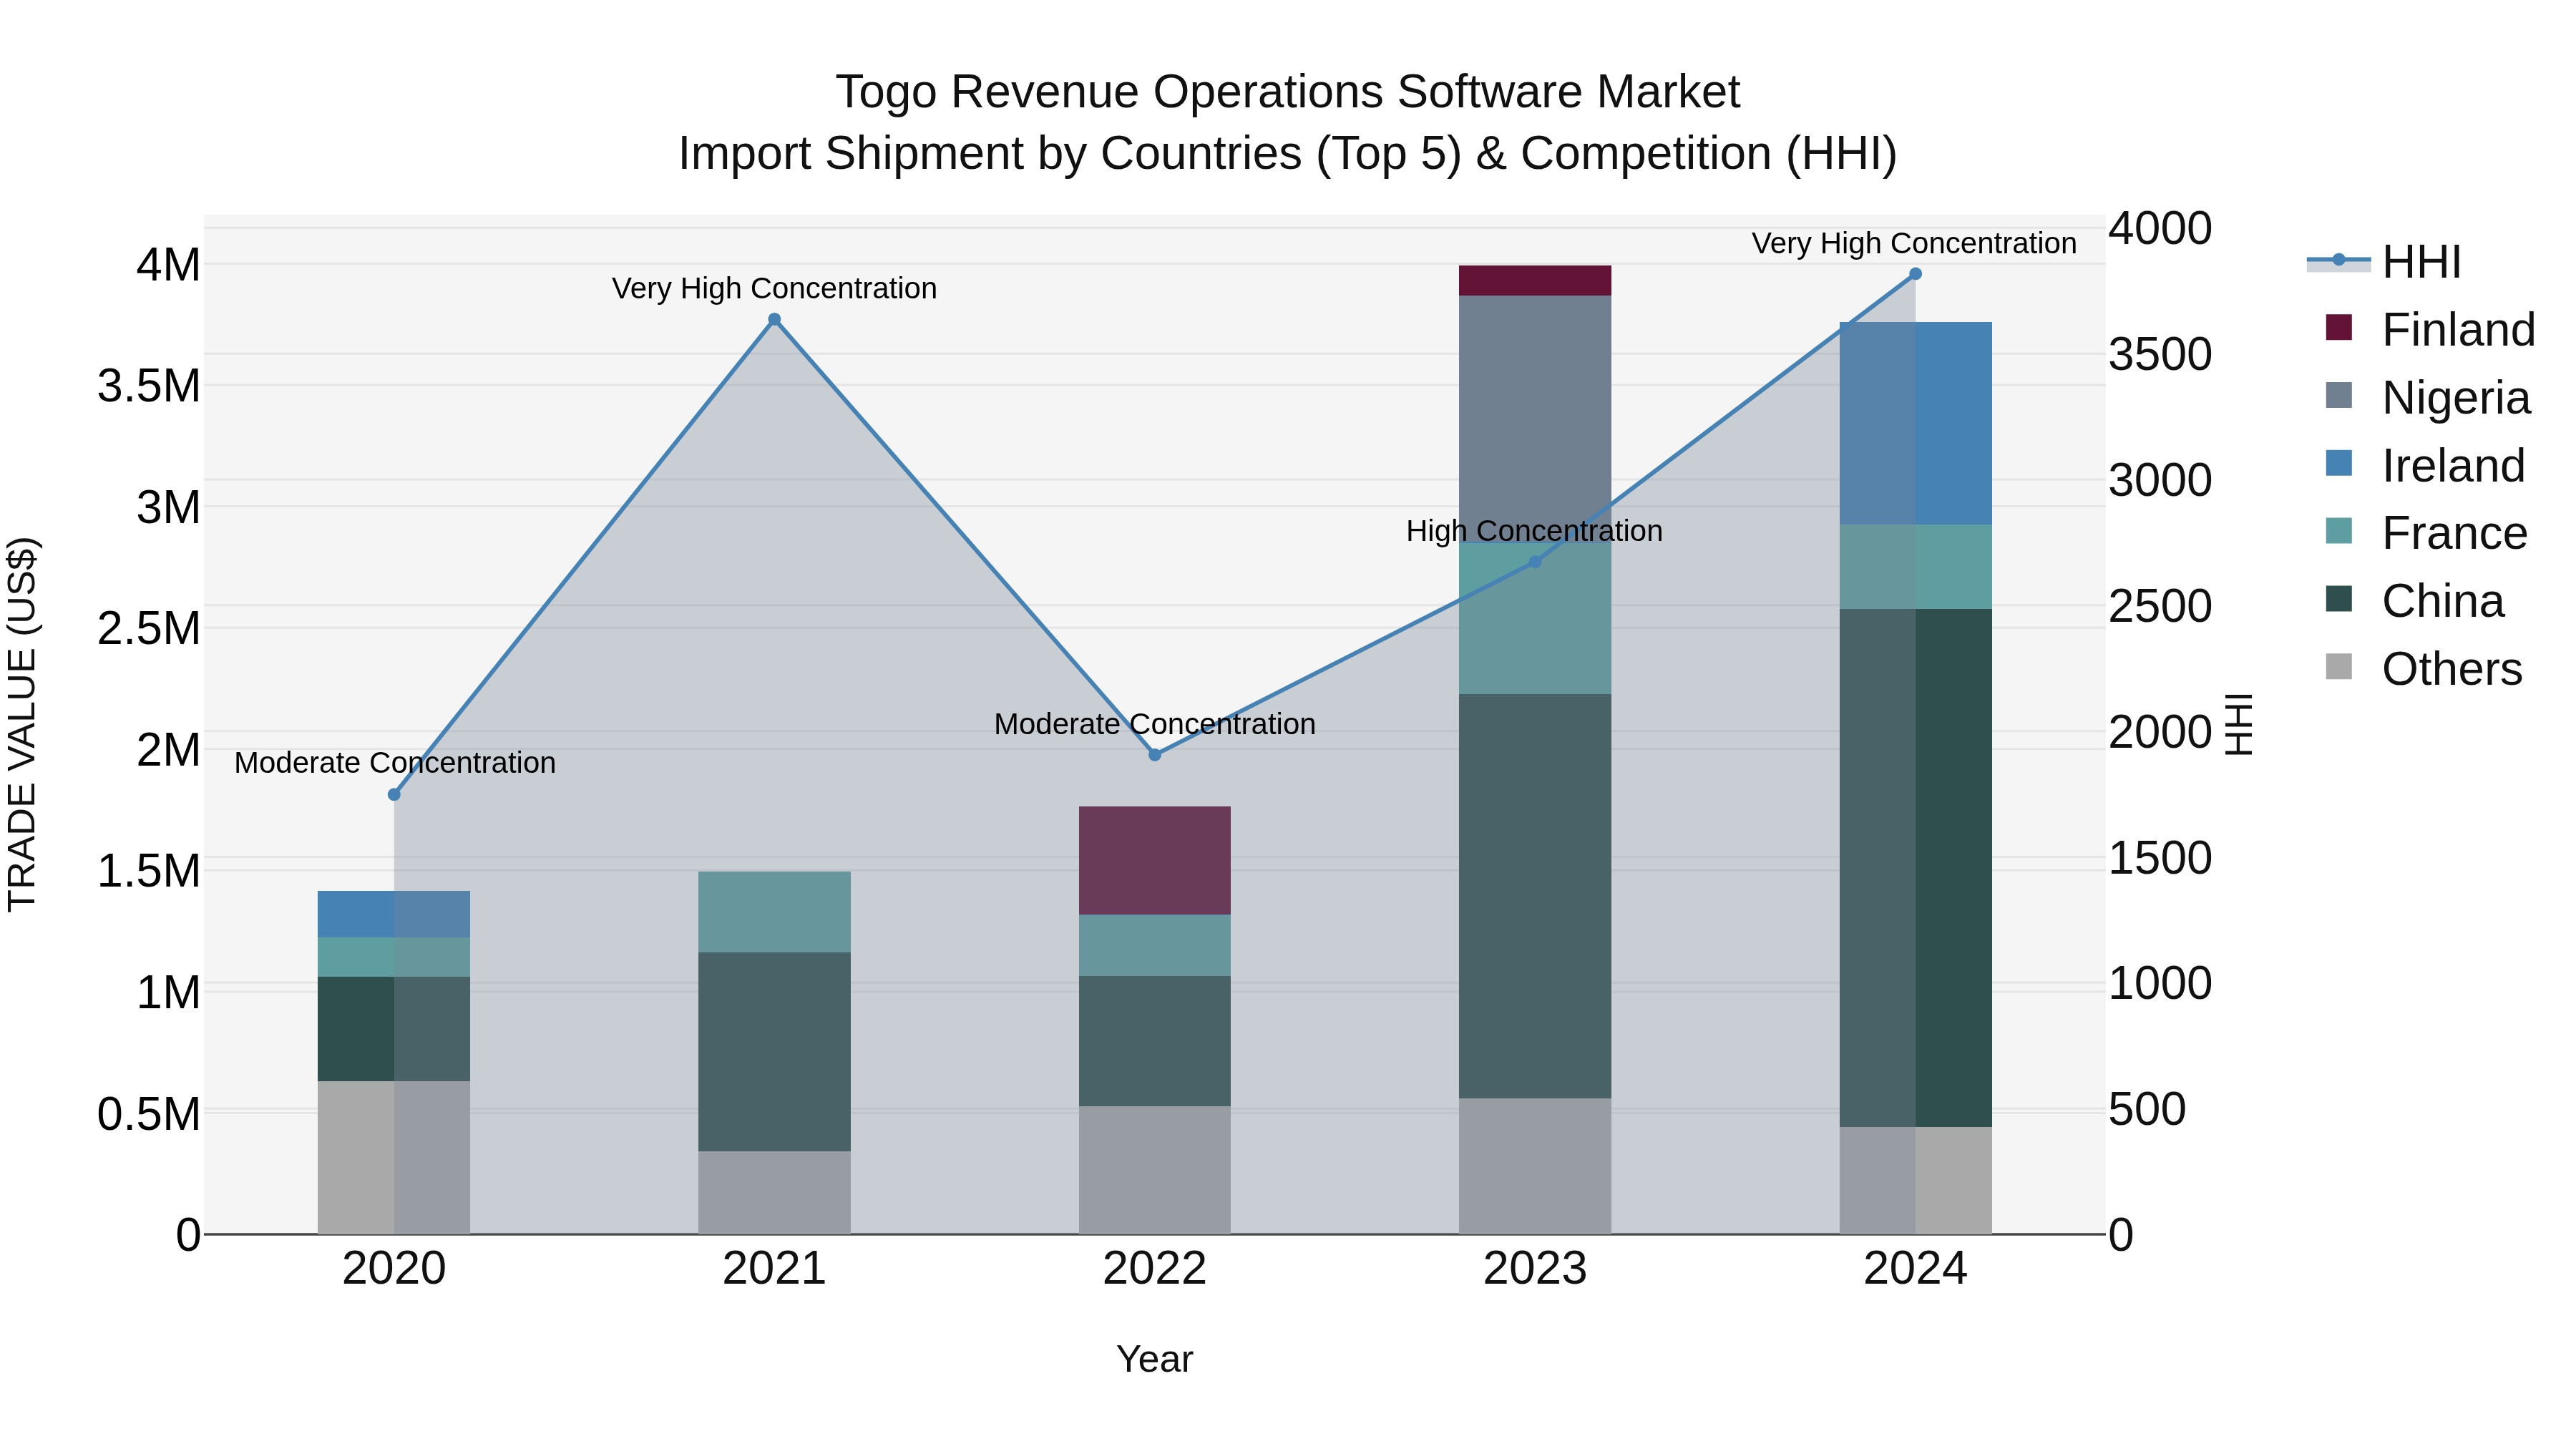
Task: Select the 2020 HHI data point
Action: click(x=394, y=794)
